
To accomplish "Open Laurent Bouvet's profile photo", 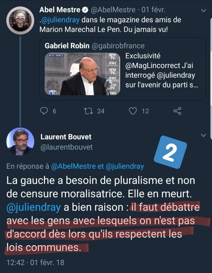I will click(x=20, y=141).
